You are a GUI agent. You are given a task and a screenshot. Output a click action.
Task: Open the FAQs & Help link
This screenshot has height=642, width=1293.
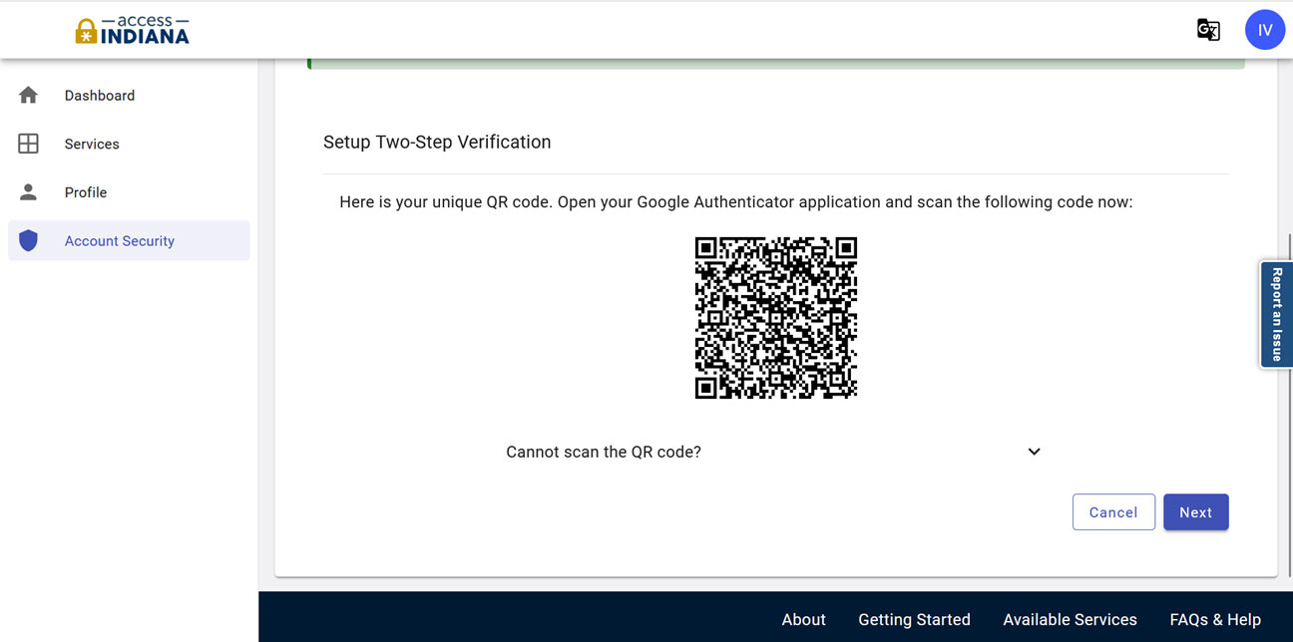point(1215,620)
